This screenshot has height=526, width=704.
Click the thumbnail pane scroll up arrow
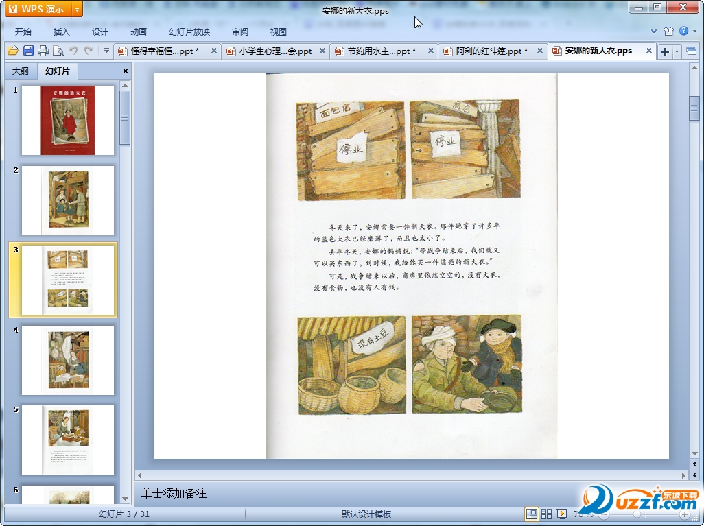(x=126, y=85)
